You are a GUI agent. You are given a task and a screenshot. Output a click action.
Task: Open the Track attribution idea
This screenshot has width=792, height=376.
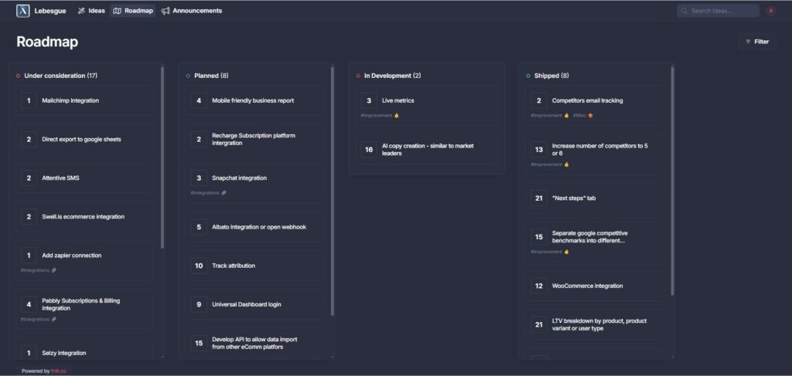point(254,266)
